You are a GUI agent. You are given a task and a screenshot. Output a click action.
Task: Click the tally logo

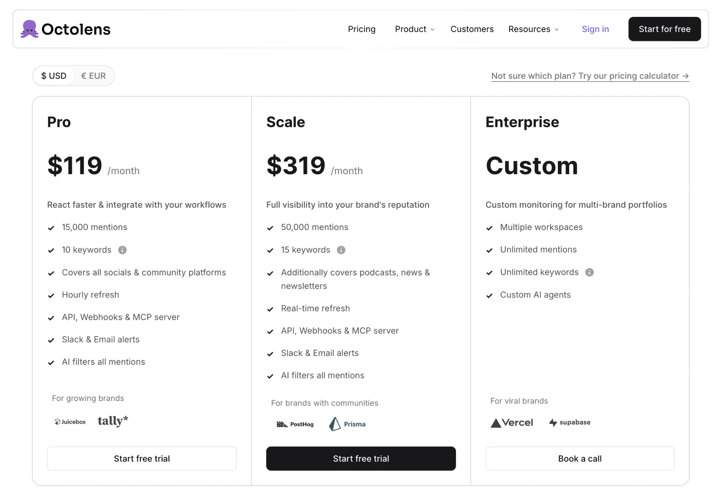click(x=113, y=421)
